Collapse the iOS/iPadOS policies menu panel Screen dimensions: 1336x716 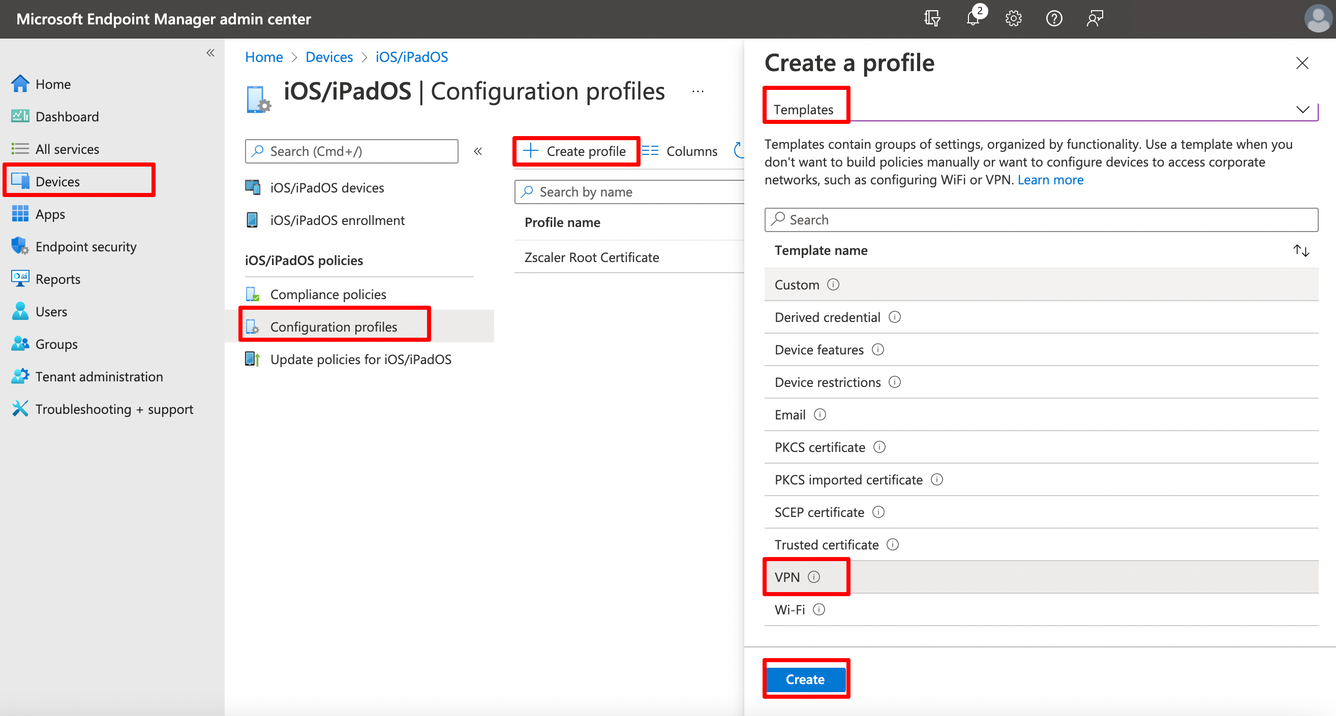(x=478, y=151)
